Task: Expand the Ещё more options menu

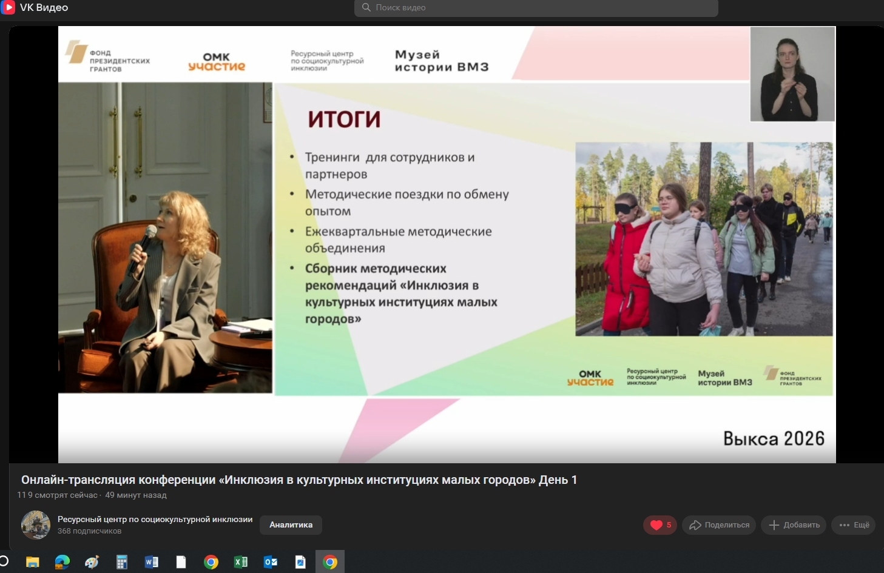Action: pyautogui.click(x=854, y=525)
